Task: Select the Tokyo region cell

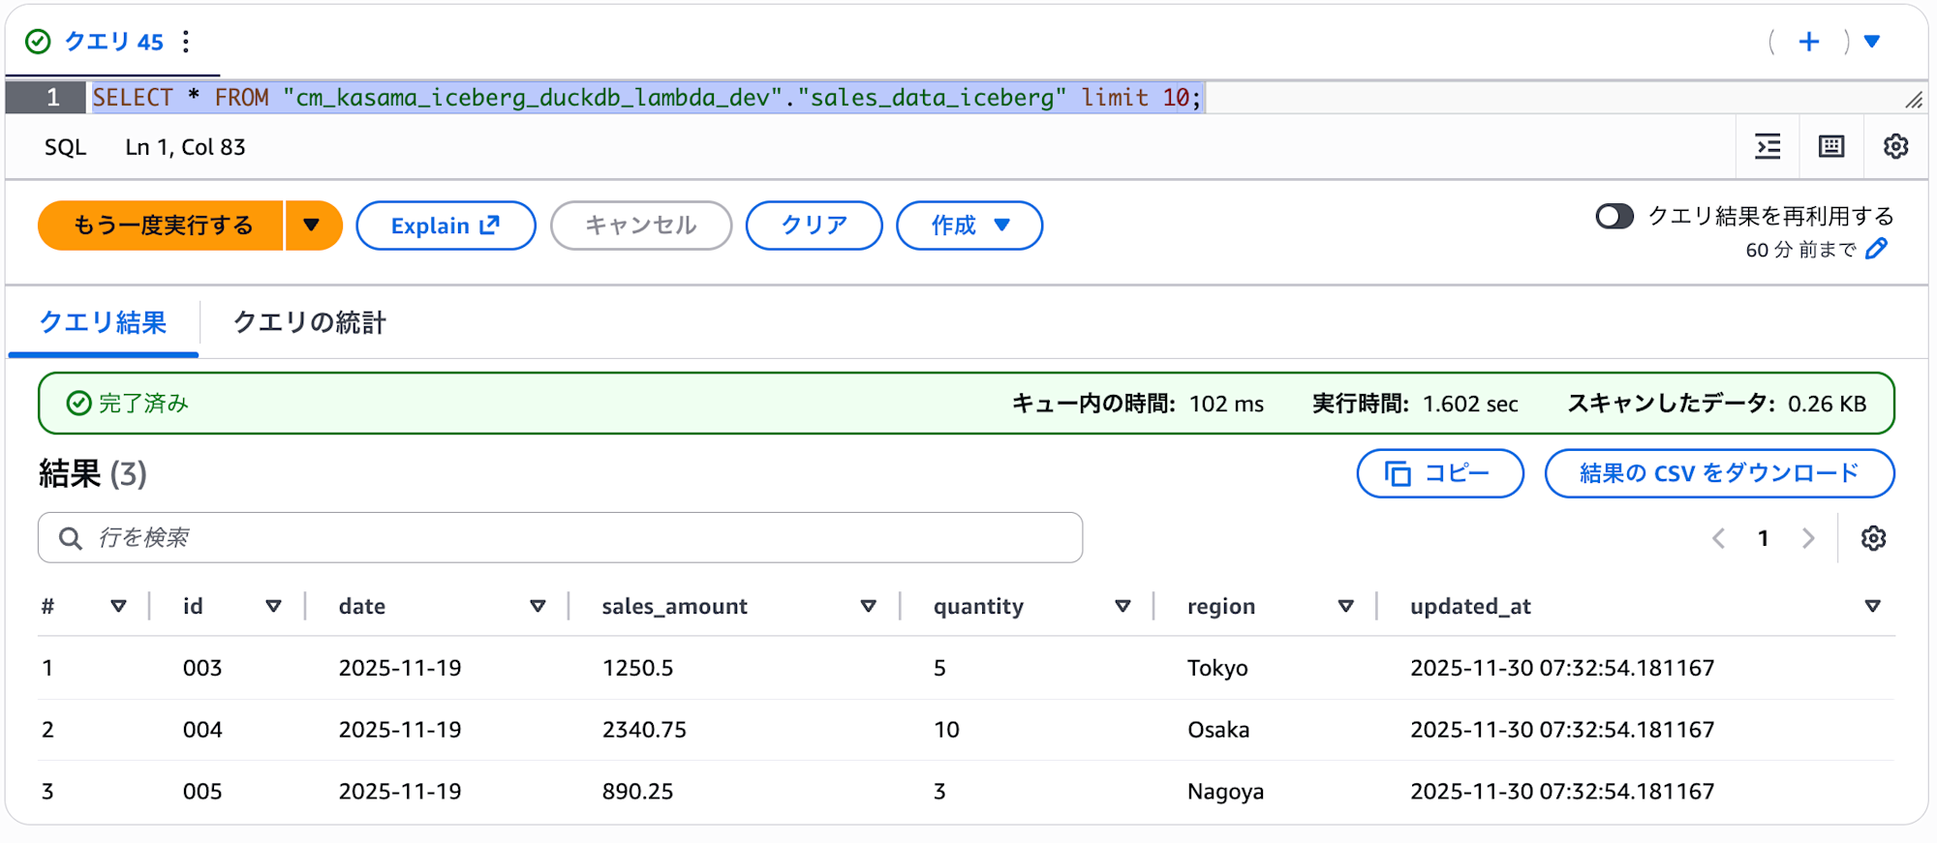Action: click(x=1217, y=668)
